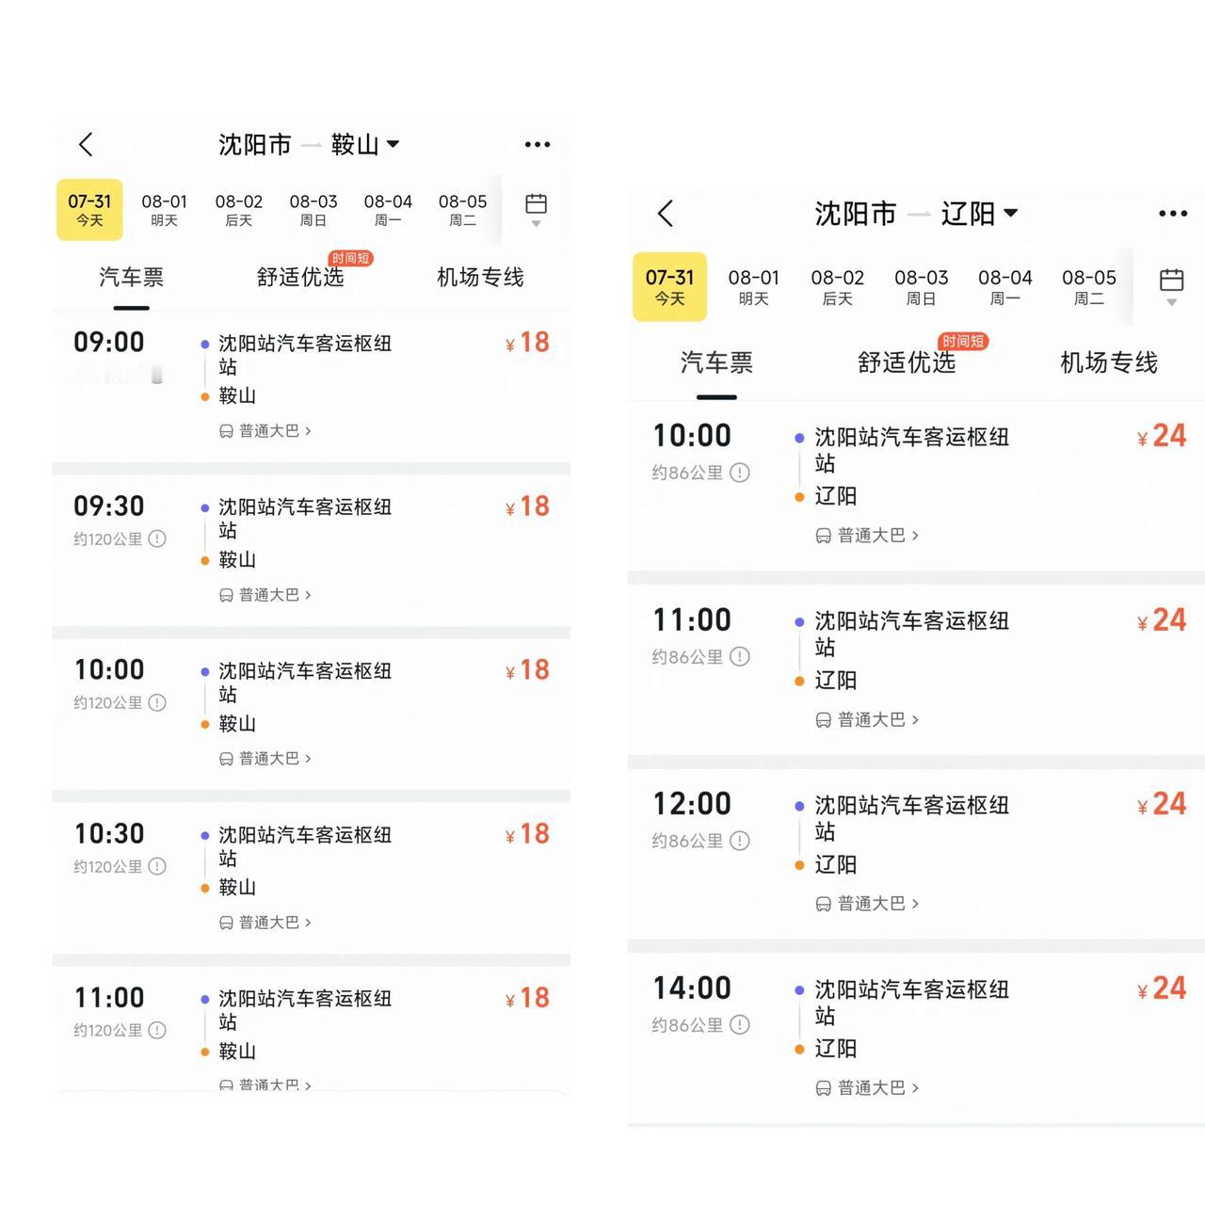Select 08-05 周二 on 辽阳 screen
This screenshot has height=1205, width=1205.
(x=1088, y=286)
